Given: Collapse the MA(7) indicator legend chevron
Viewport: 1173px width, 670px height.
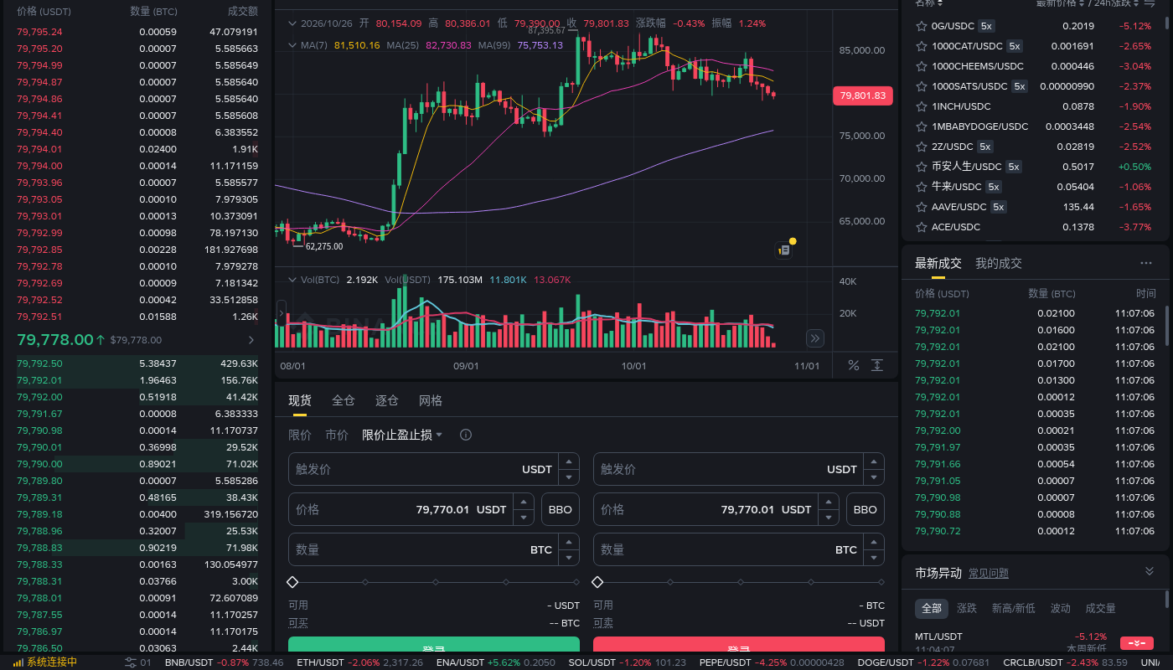Looking at the screenshot, I should [292, 44].
